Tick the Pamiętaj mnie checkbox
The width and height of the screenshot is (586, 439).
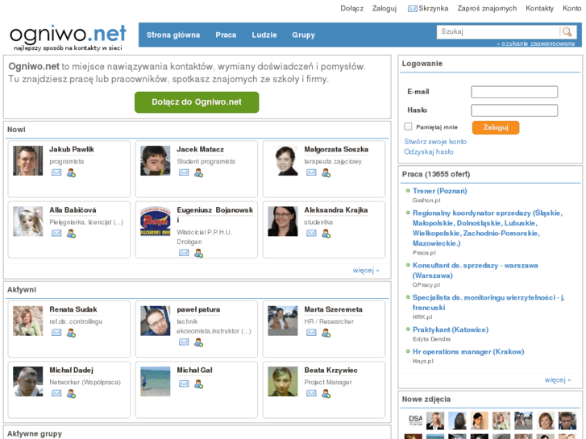tap(408, 126)
